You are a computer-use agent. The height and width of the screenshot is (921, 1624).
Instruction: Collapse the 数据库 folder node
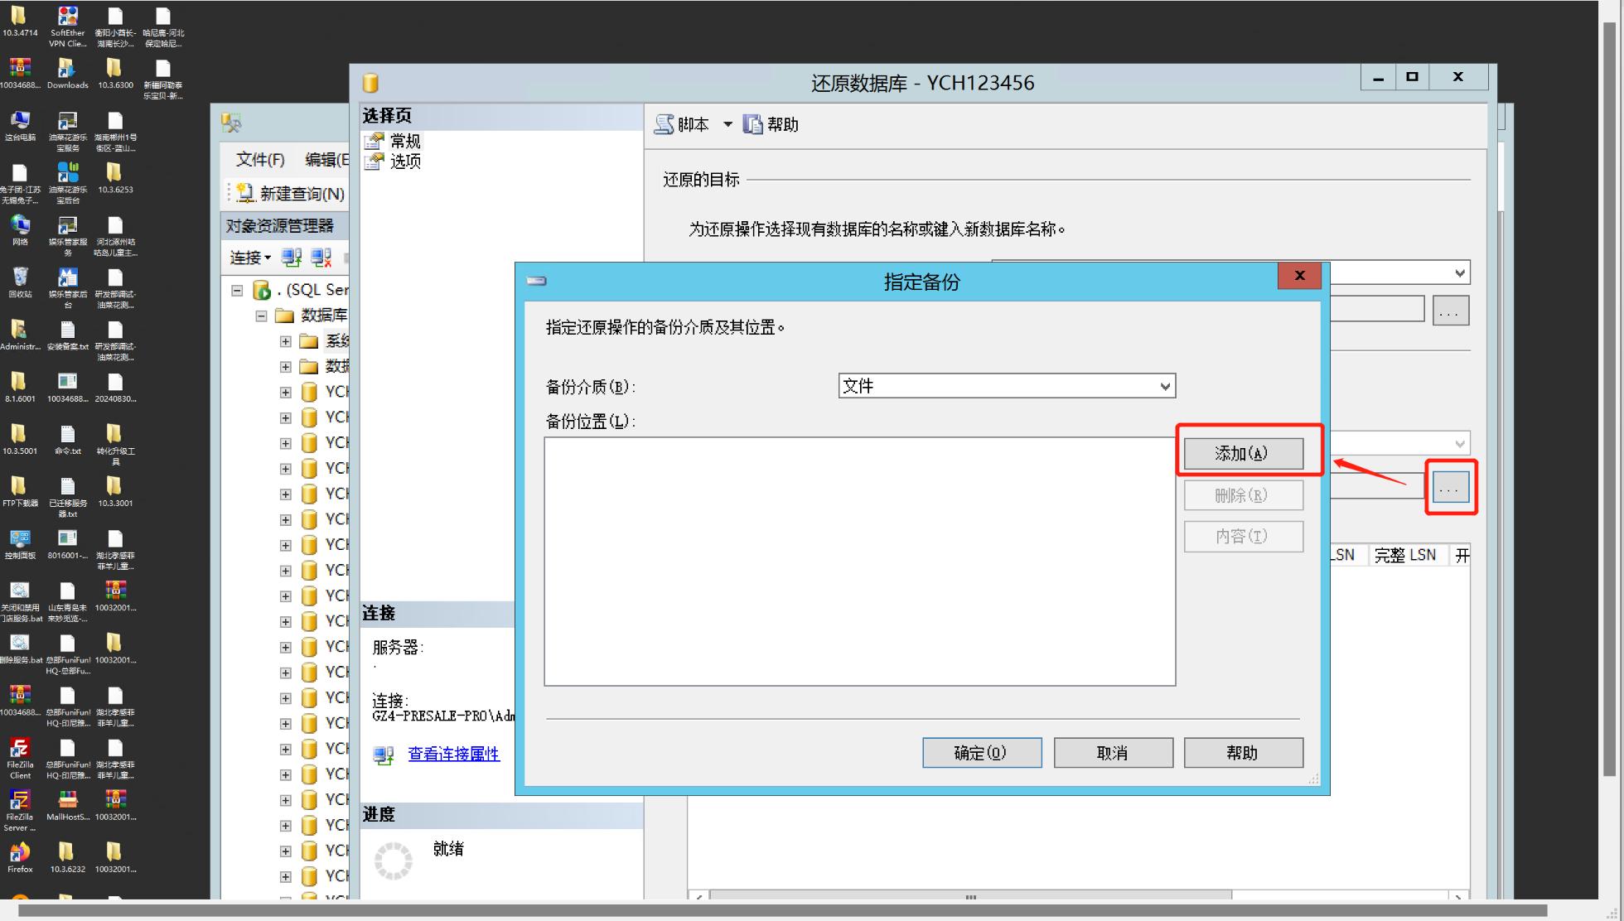(261, 316)
